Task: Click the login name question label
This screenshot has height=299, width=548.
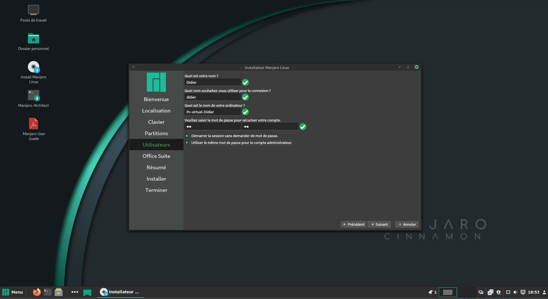Action: (x=228, y=91)
